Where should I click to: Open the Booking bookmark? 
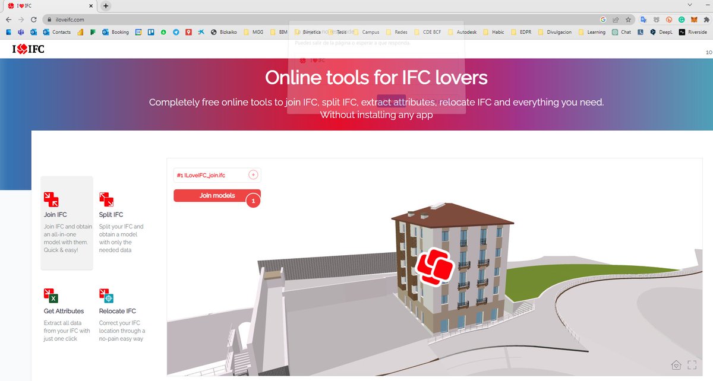[x=115, y=32]
